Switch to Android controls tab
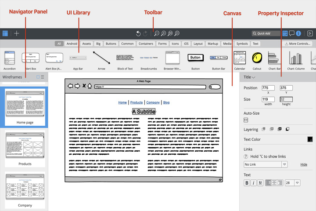 [72, 44]
